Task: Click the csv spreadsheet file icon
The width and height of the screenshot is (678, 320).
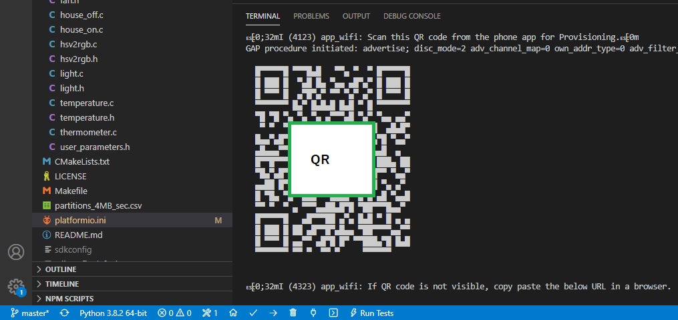Action: pos(47,205)
